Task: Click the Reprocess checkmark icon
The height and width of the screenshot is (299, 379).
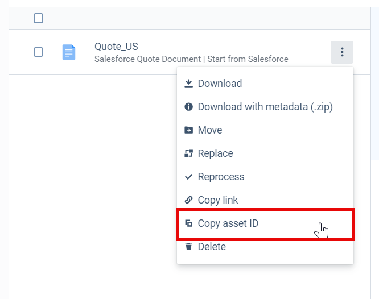Action: point(188,177)
